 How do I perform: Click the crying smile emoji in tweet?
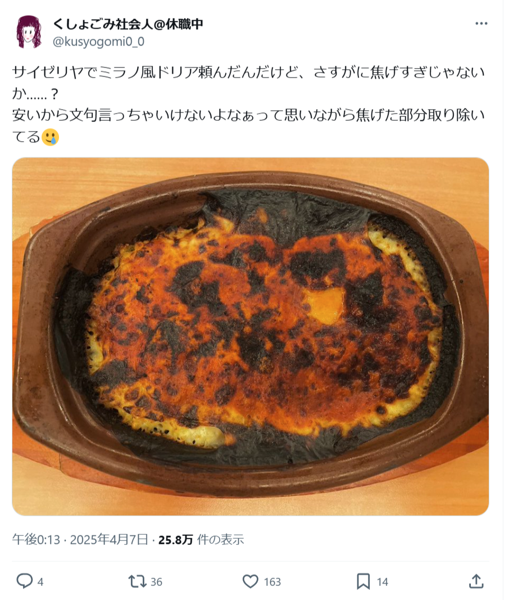[50, 137]
